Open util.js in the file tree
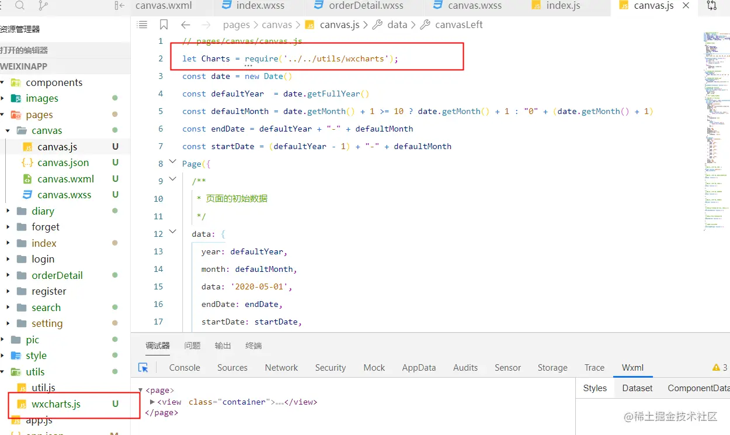This screenshot has height=435, width=730. 43,388
